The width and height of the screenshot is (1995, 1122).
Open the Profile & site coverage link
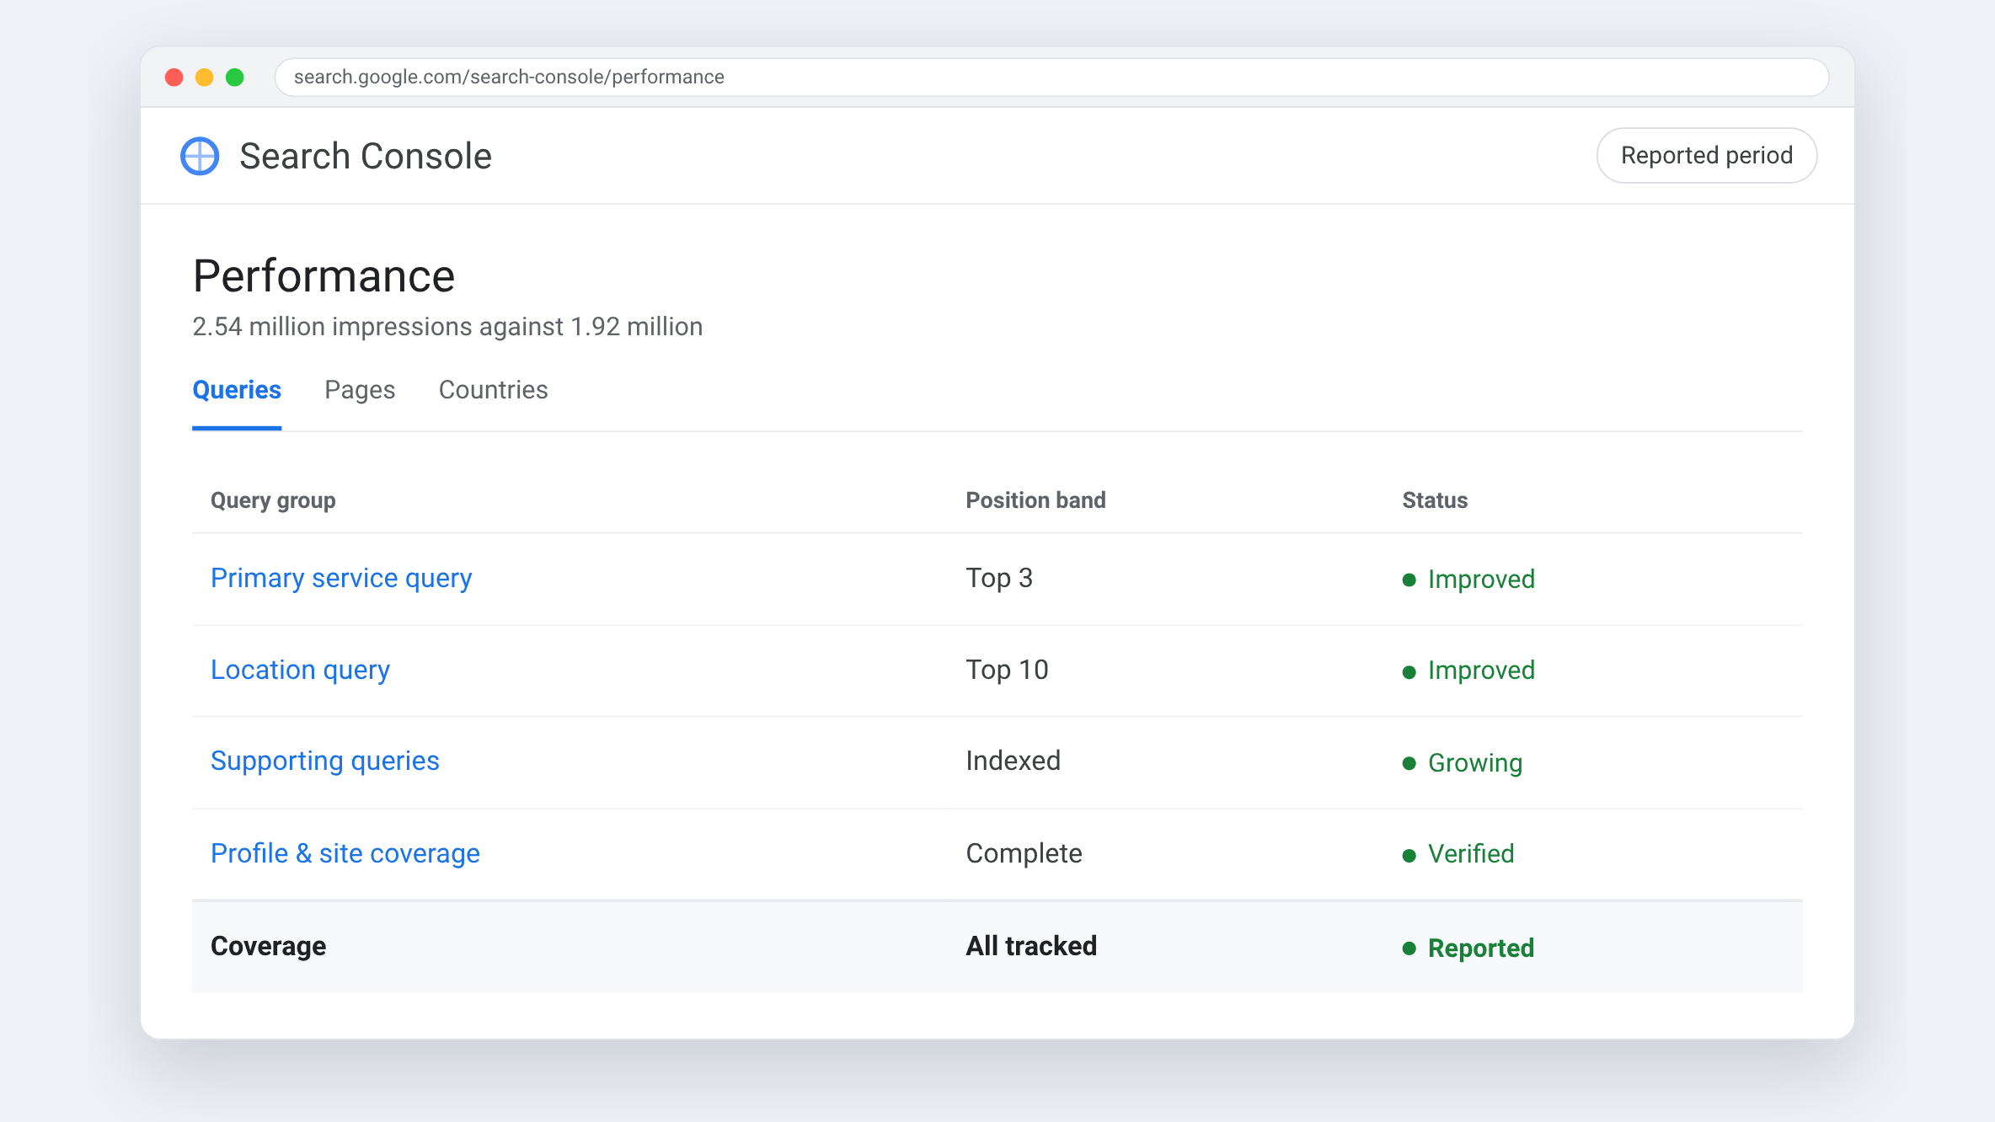345,854
